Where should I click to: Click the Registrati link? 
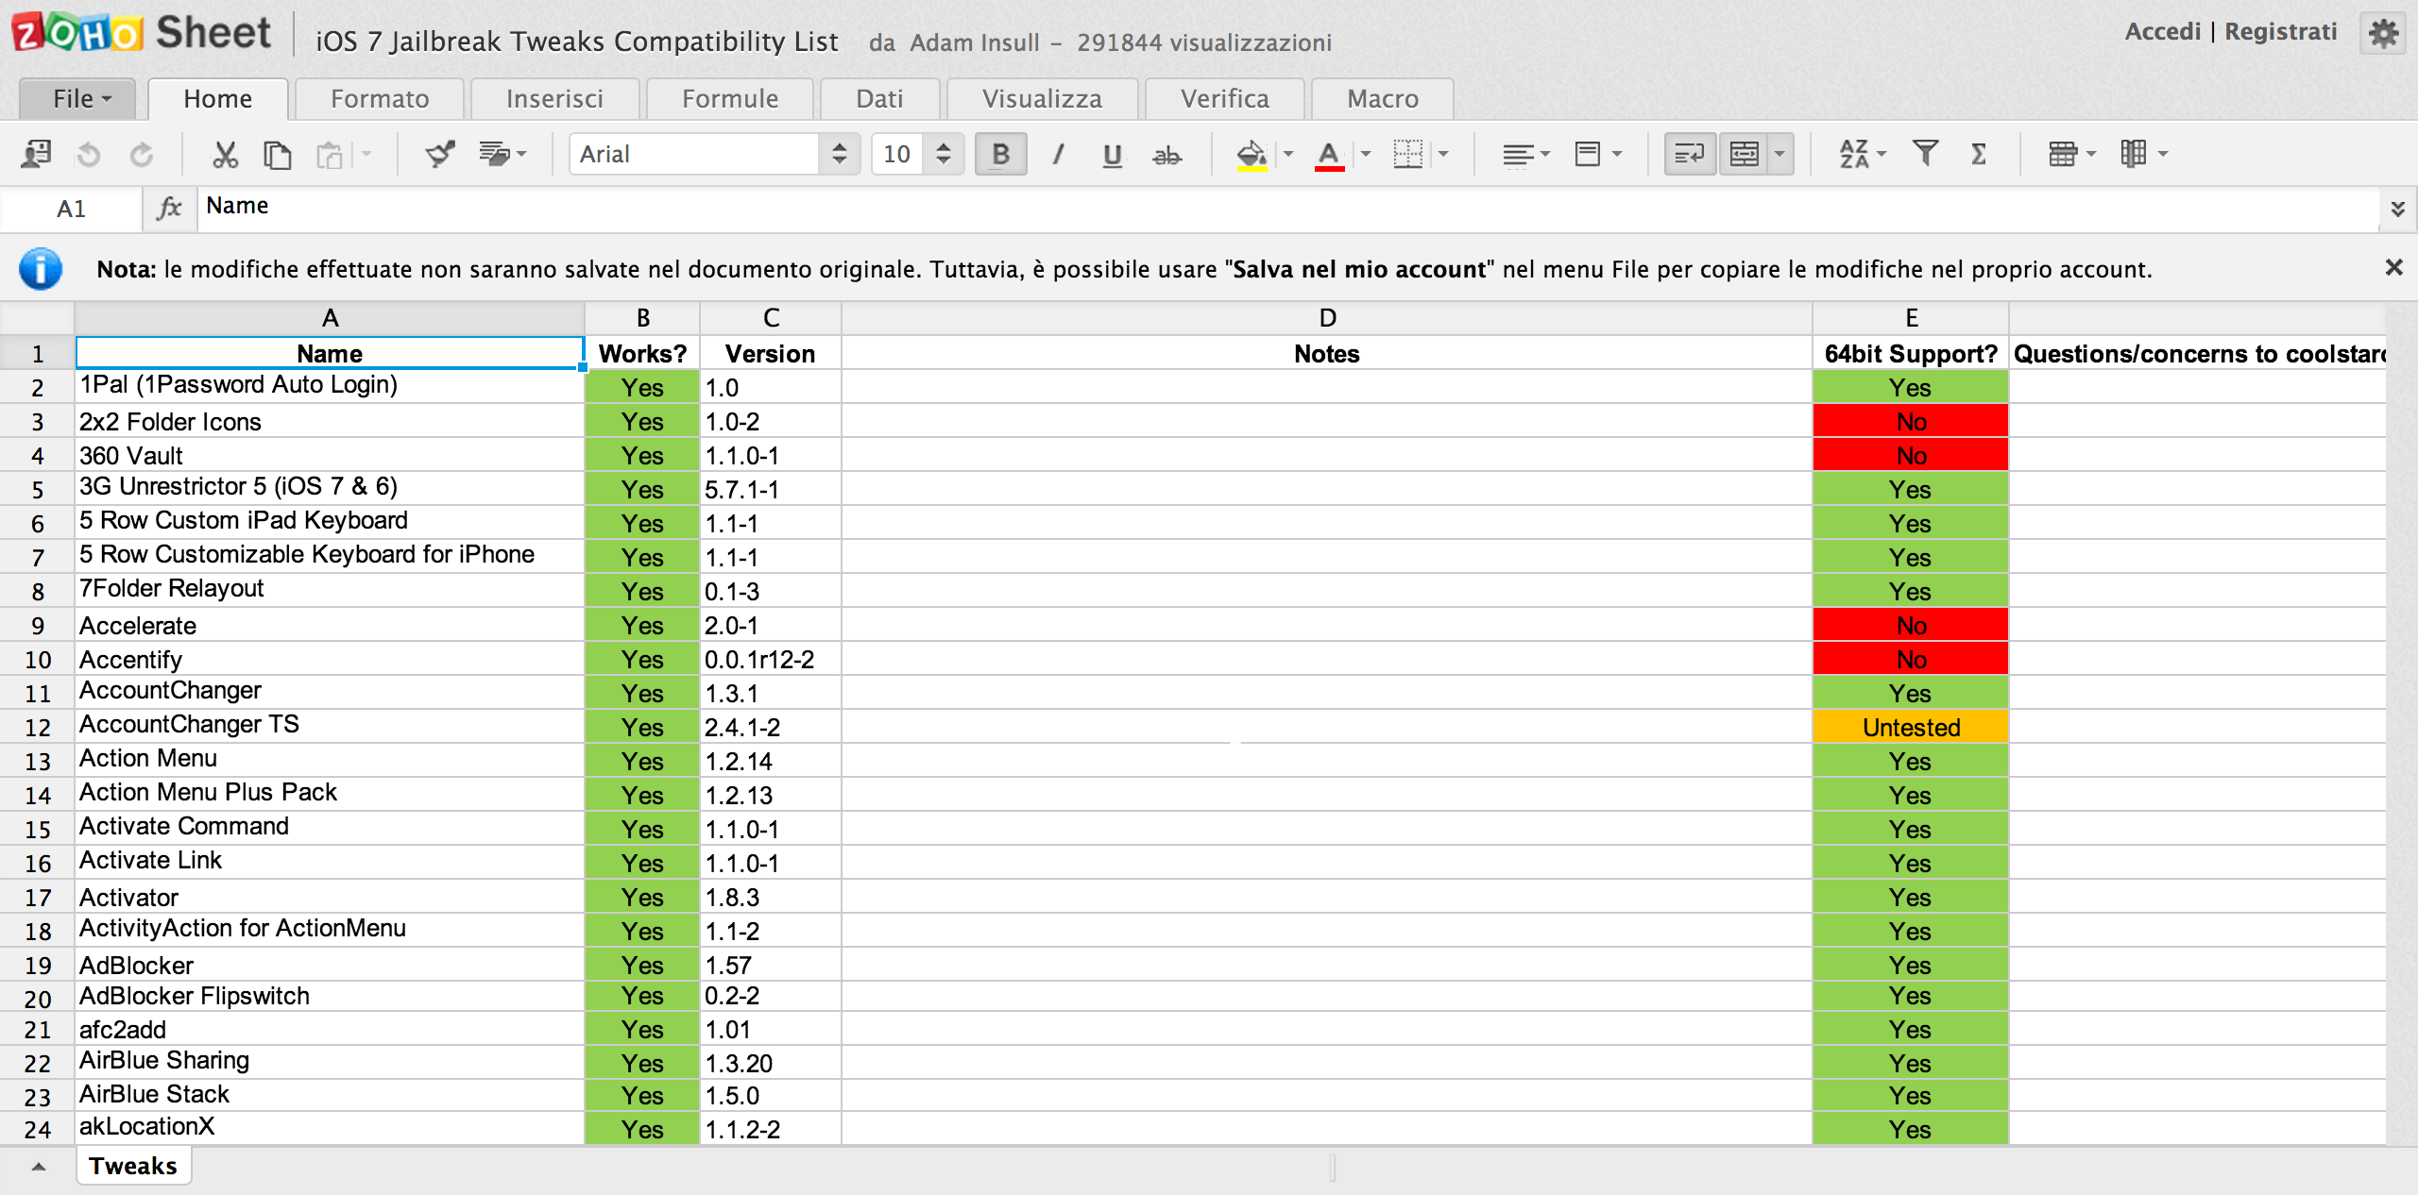tap(2280, 32)
